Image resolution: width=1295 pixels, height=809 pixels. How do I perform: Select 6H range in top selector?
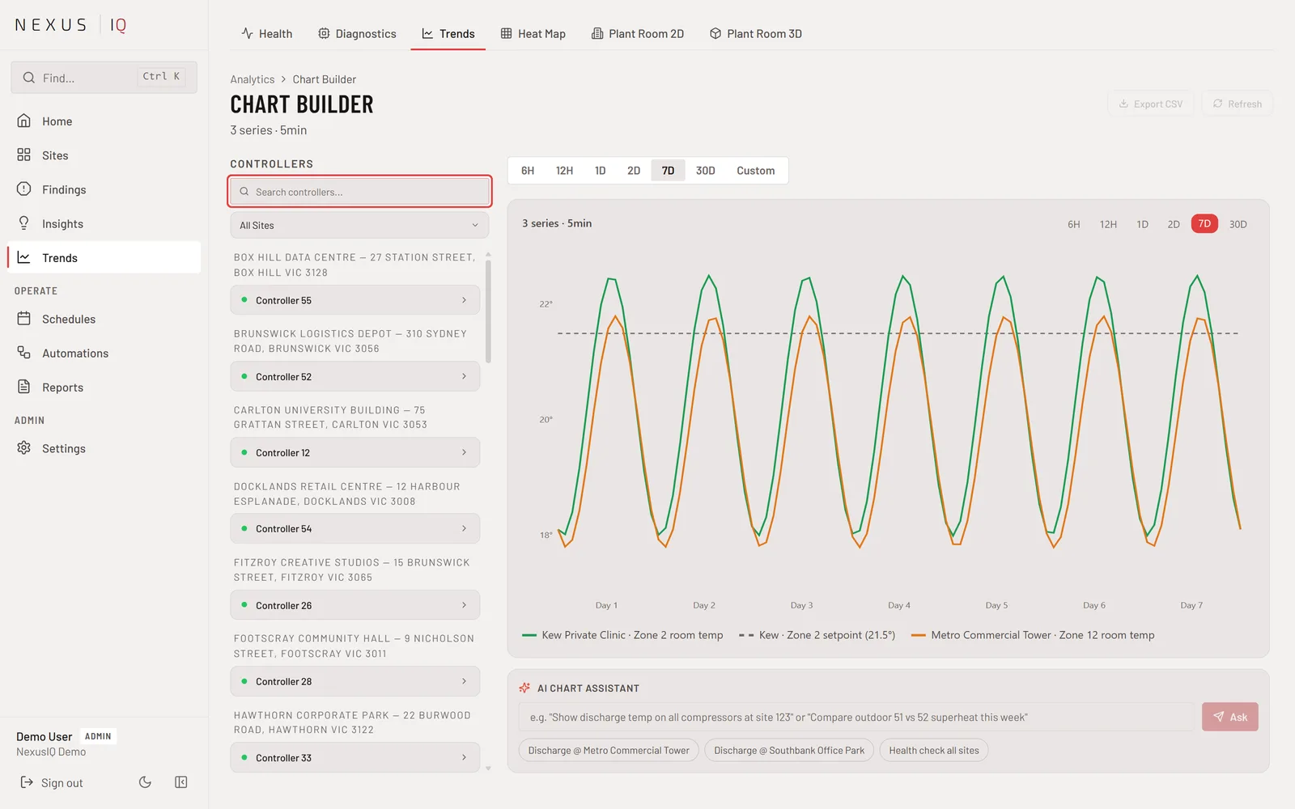[528, 171]
